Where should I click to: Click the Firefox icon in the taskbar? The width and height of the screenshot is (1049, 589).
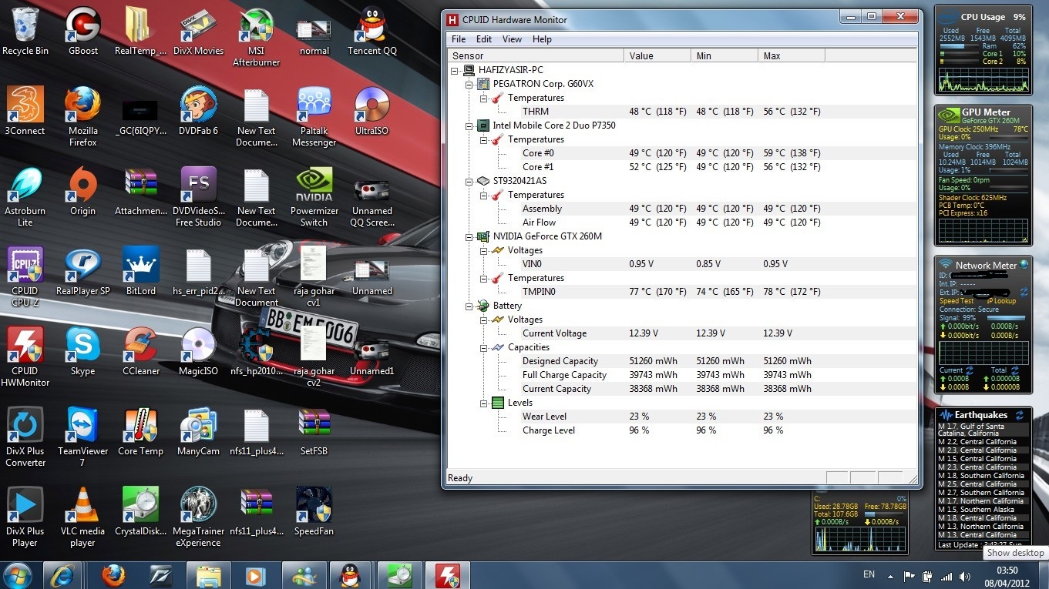tap(113, 575)
